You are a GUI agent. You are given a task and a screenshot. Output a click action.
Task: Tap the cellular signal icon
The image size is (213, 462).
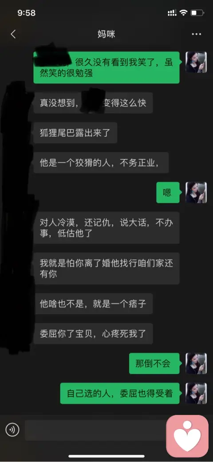coord(172,13)
